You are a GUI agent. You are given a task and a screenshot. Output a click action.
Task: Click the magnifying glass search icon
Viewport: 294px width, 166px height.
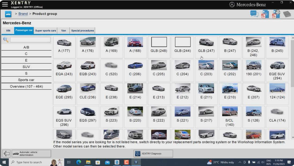point(6,40)
